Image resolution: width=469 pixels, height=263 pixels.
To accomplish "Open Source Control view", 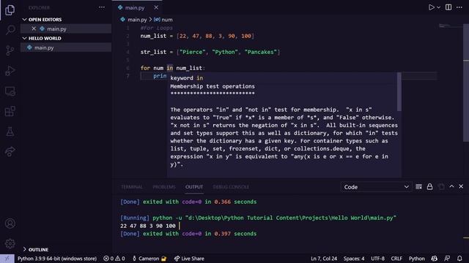I will pyautogui.click(x=10, y=50).
